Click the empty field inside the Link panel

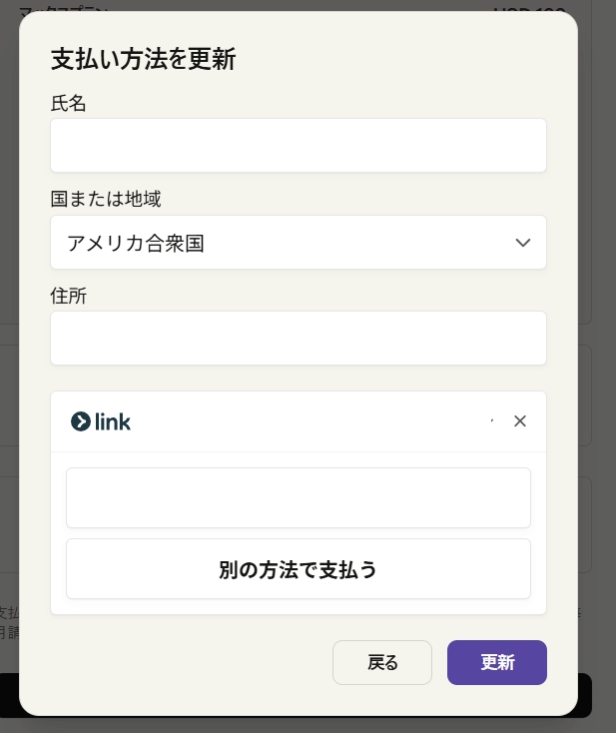click(x=299, y=498)
